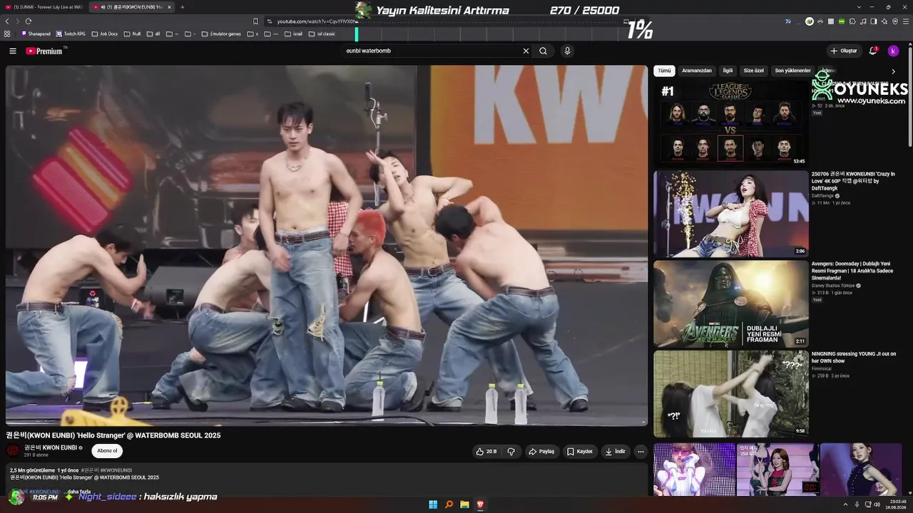Image resolution: width=913 pixels, height=513 pixels.
Task: Open the browser main menu
Action: point(906,21)
